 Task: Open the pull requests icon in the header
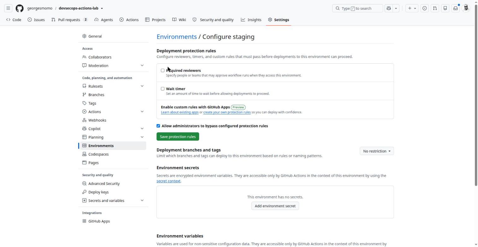pyautogui.click(x=435, y=8)
